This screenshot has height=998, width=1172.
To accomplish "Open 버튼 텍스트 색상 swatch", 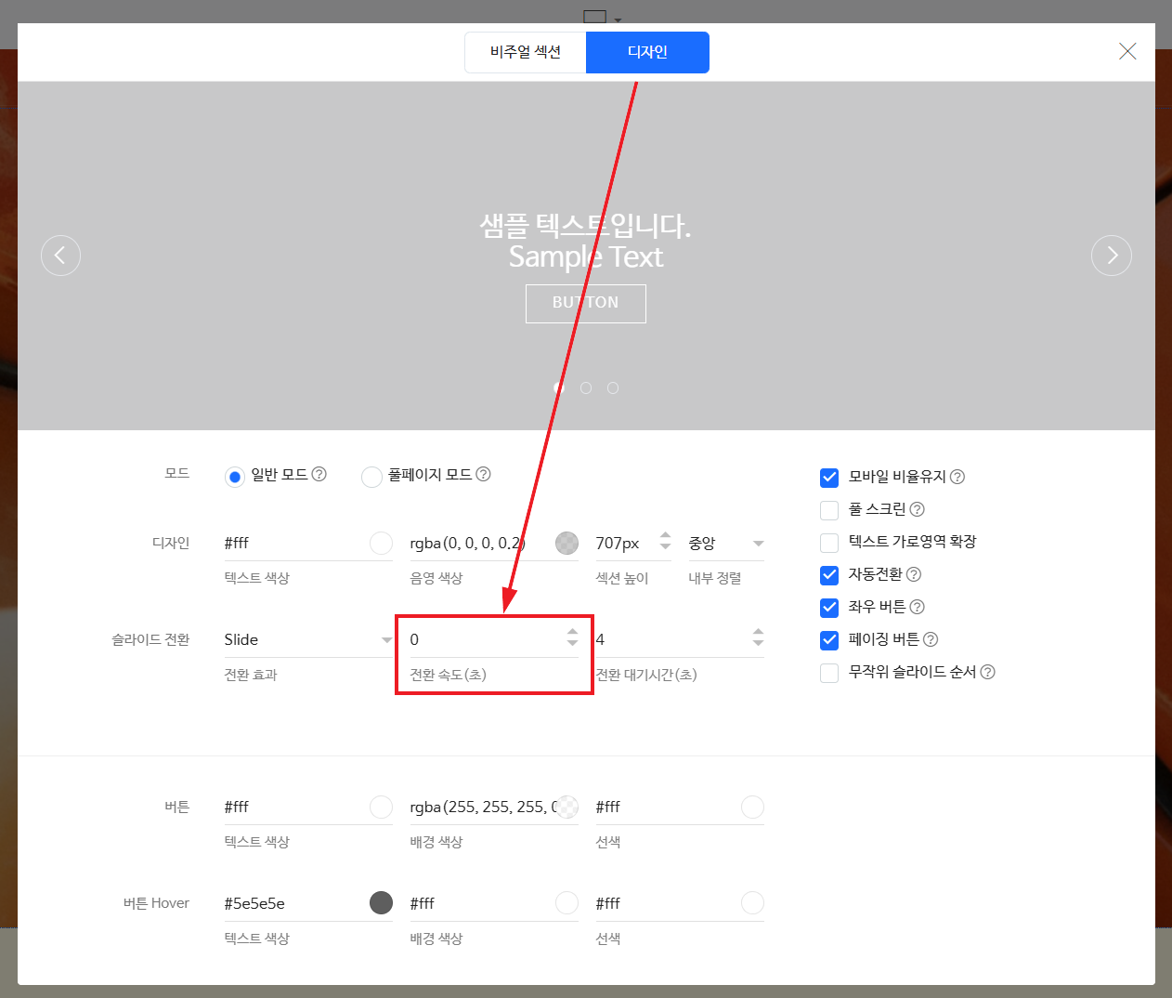I will [x=381, y=807].
